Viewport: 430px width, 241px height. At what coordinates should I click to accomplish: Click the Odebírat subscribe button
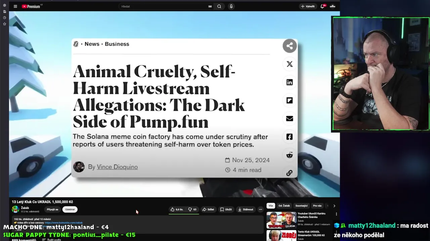pos(70,210)
